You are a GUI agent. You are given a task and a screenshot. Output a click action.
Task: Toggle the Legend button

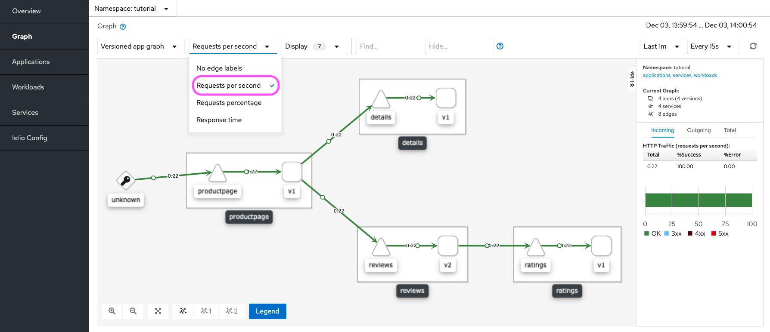267,311
